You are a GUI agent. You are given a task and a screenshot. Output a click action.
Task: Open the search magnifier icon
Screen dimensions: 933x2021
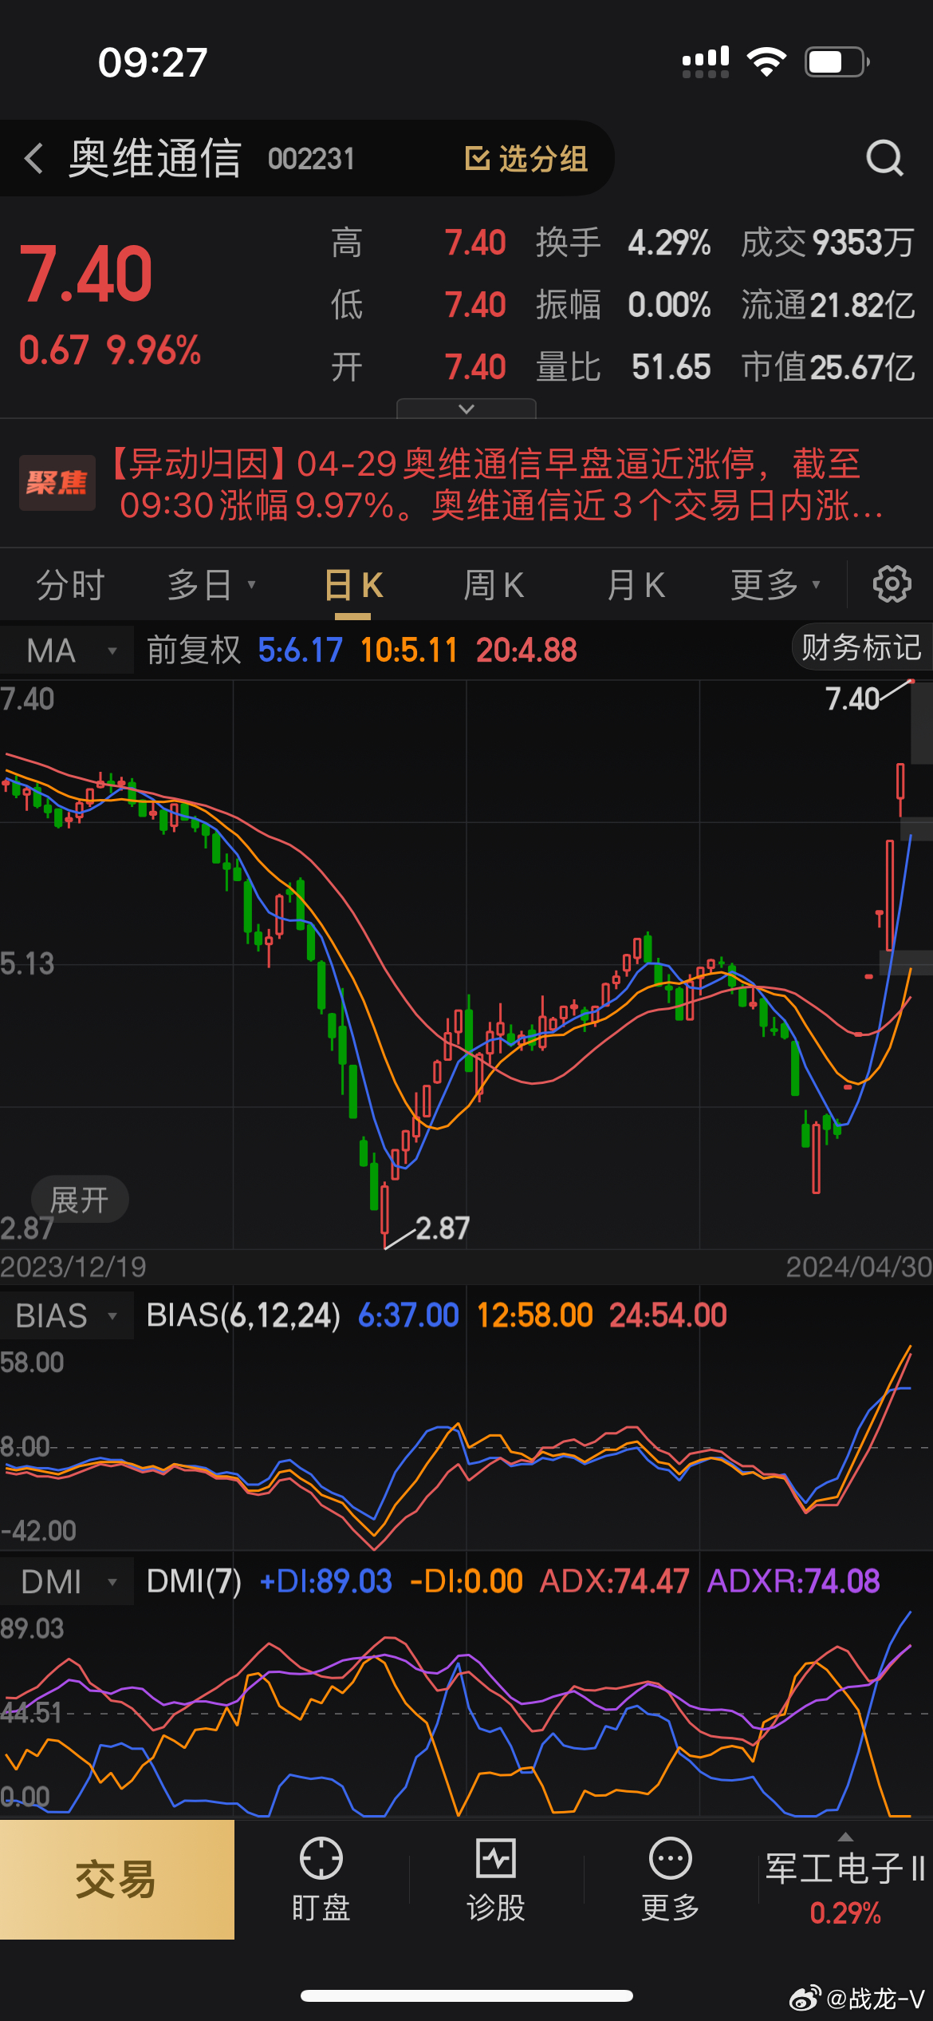(x=884, y=158)
